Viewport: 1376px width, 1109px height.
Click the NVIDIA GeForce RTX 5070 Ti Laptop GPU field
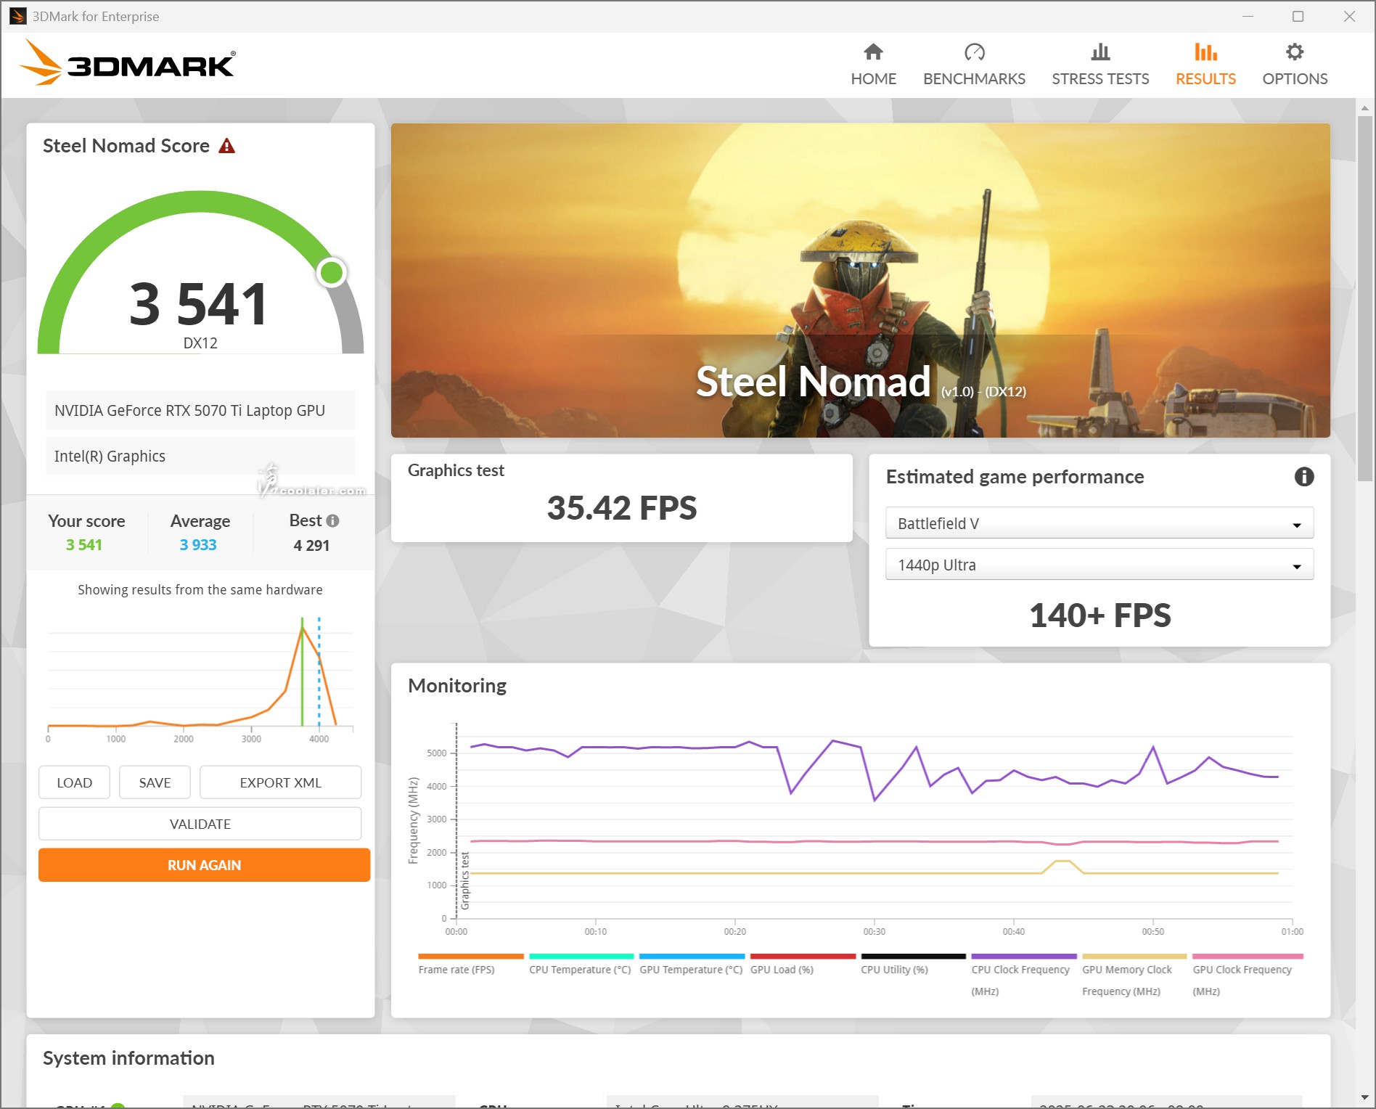(200, 411)
